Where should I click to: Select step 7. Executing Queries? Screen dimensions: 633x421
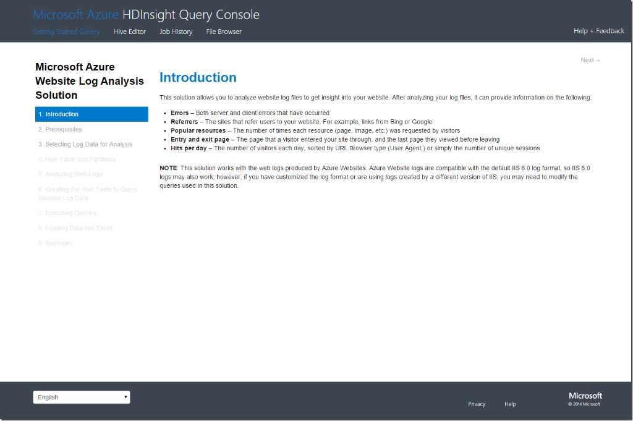[67, 213]
